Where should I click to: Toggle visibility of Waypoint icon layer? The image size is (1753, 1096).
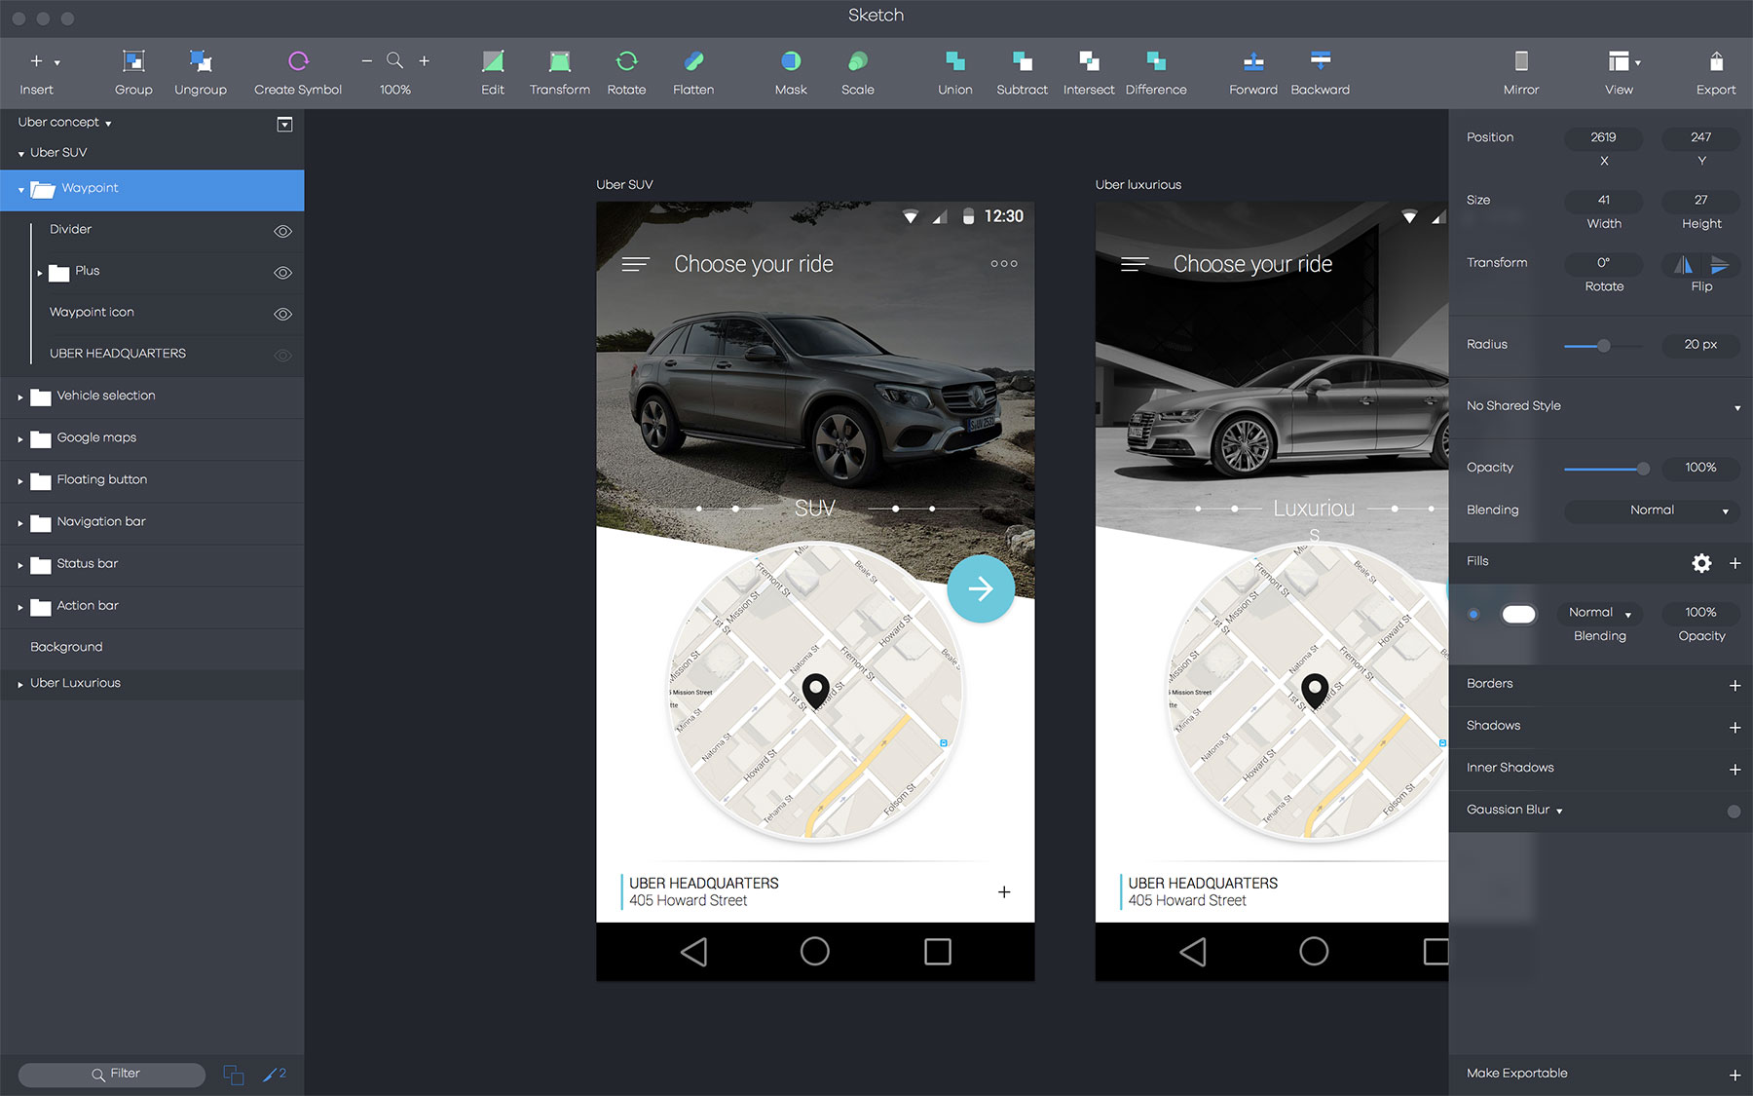coord(282,314)
